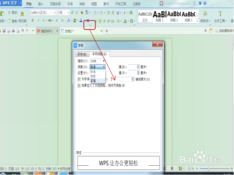Open the 引用 ribbon tab
The height and width of the screenshot is (175, 234).
click(70, 4)
